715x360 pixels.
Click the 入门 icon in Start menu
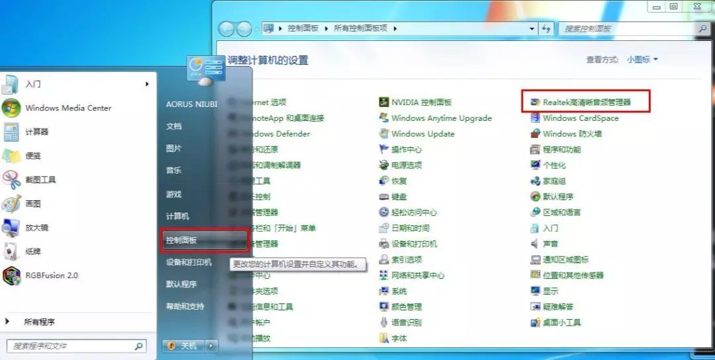pyautogui.click(x=11, y=84)
